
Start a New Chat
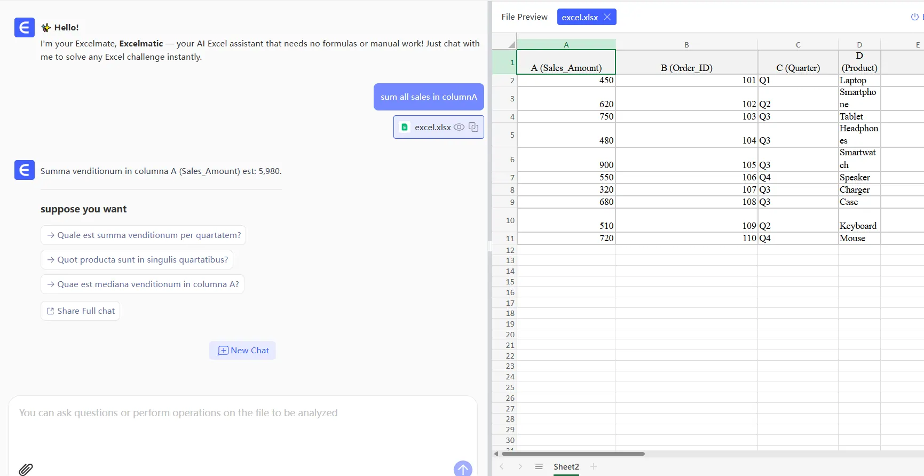click(243, 350)
